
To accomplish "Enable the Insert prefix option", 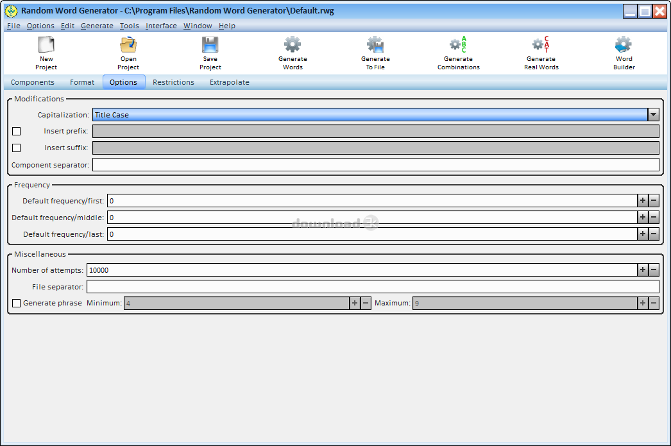I will 16,131.
